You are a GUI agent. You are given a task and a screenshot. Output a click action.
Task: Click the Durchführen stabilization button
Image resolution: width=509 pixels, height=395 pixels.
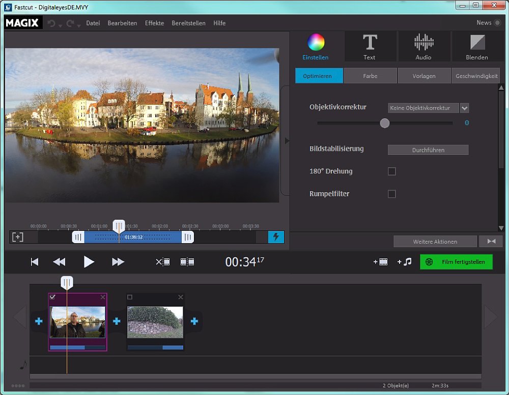tap(428, 150)
